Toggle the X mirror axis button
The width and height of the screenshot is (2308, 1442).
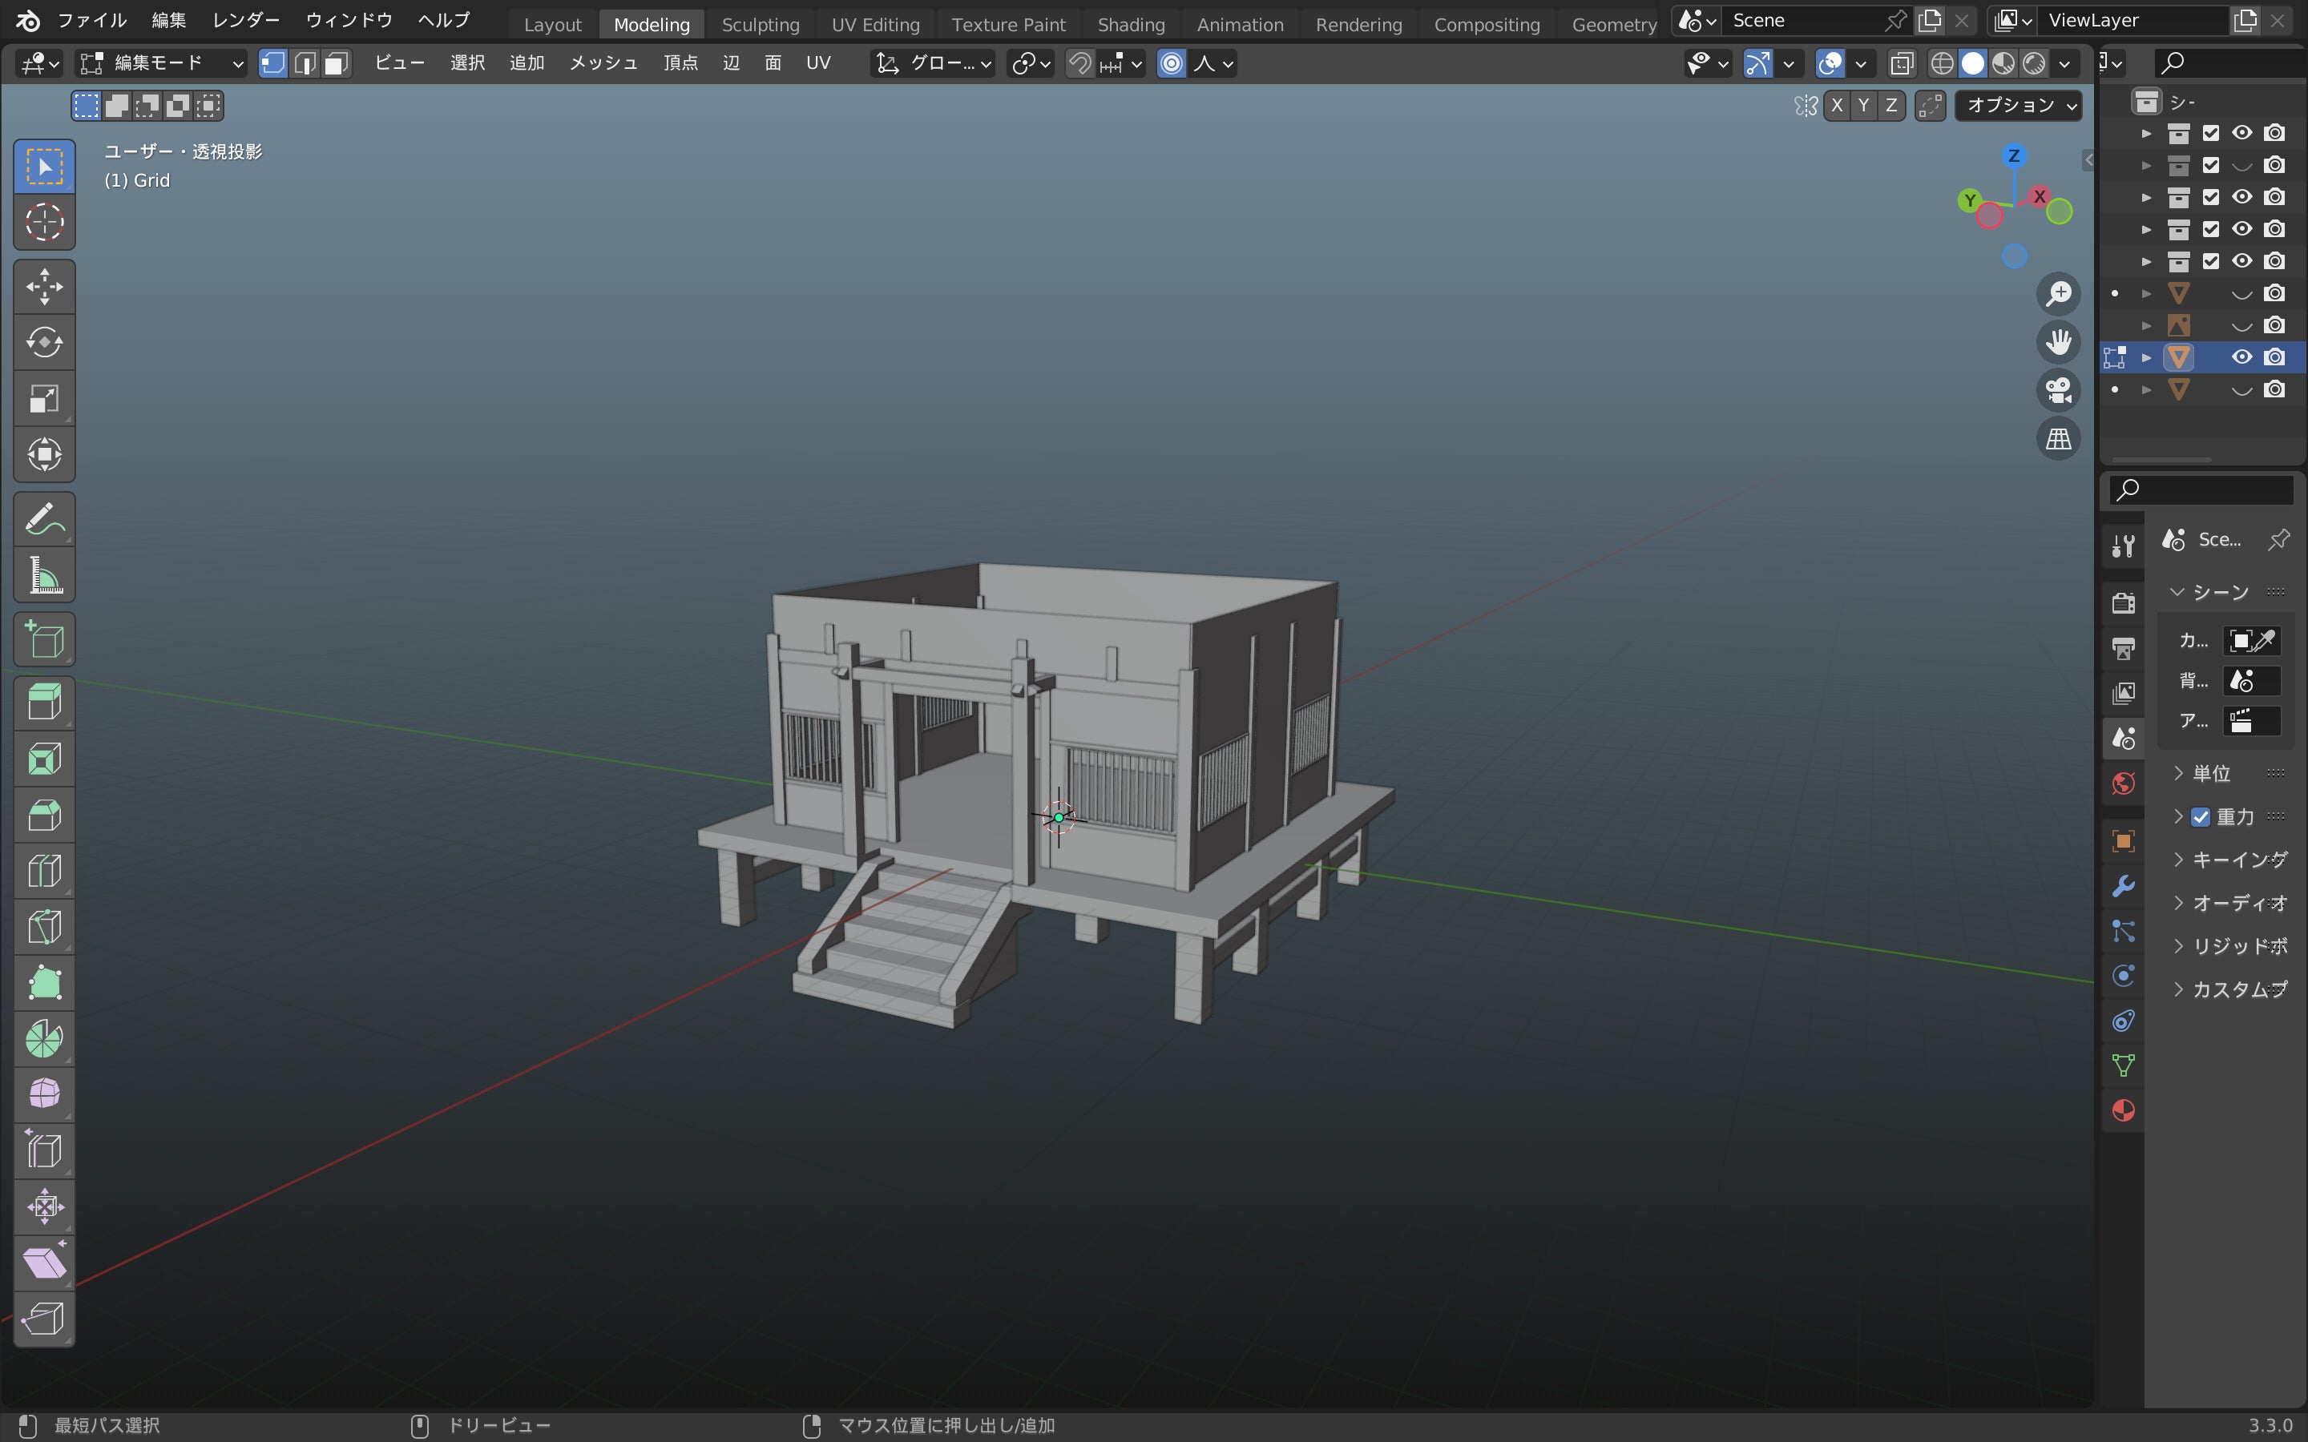(1837, 105)
